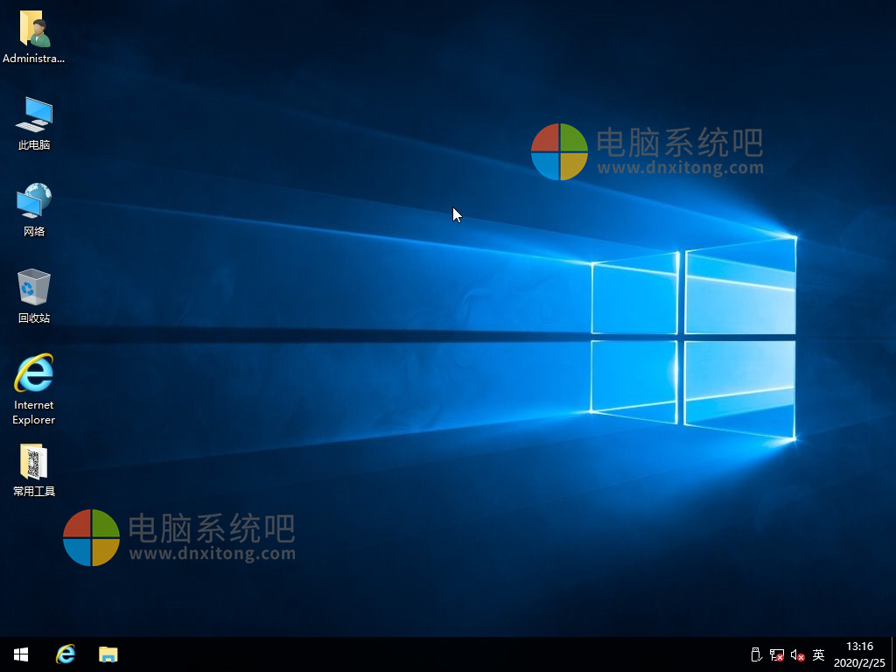
Task: Click the show desktop strip at taskbar edge
Action: click(x=893, y=654)
